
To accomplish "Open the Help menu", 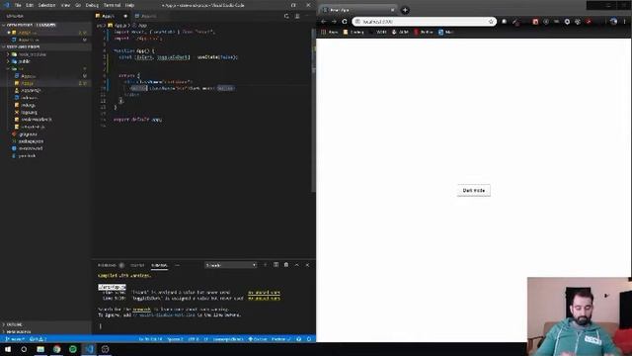I will pyautogui.click(x=129, y=5).
